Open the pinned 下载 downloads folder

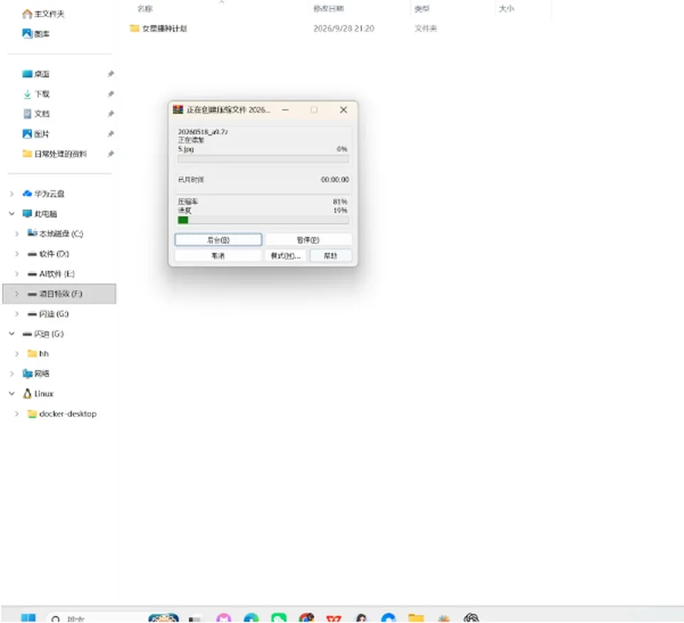36,94
